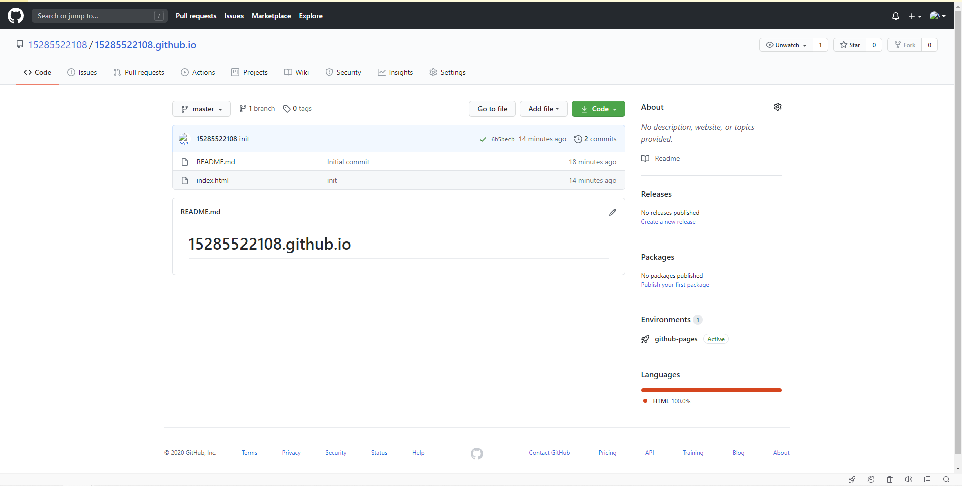Click the red HTML language bar
962x486 pixels.
pos(711,390)
